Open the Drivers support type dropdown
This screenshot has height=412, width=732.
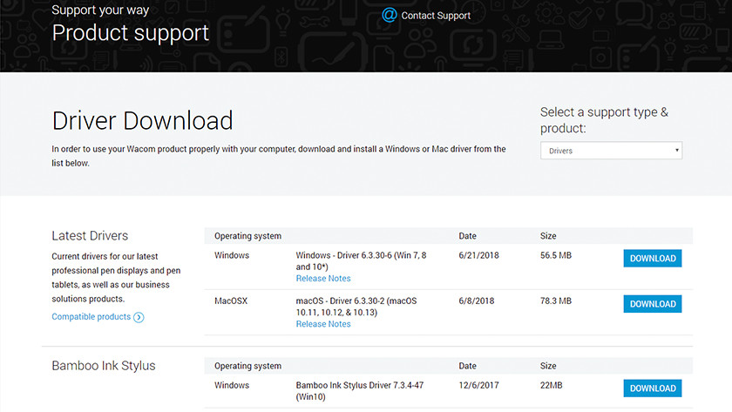[x=611, y=151]
